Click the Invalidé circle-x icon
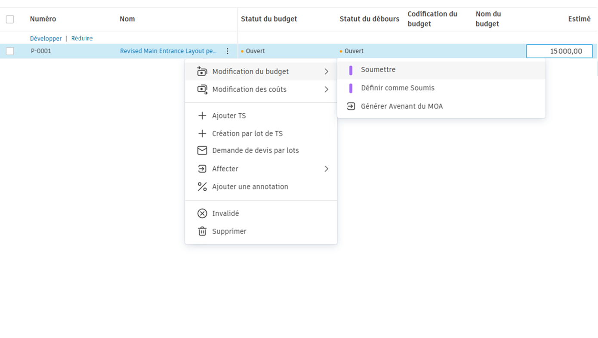598x338 pixels. point(202,214)
